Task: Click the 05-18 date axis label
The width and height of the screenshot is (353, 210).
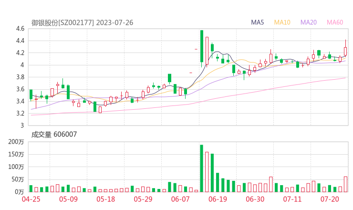Action: (105, 199)
